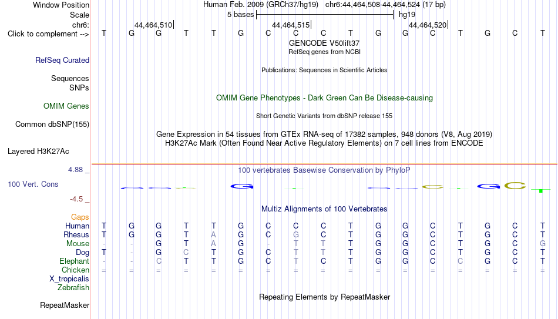Click the Sequences track label
The height and width of the screenshot is (319, 558).
click(70, 78)
